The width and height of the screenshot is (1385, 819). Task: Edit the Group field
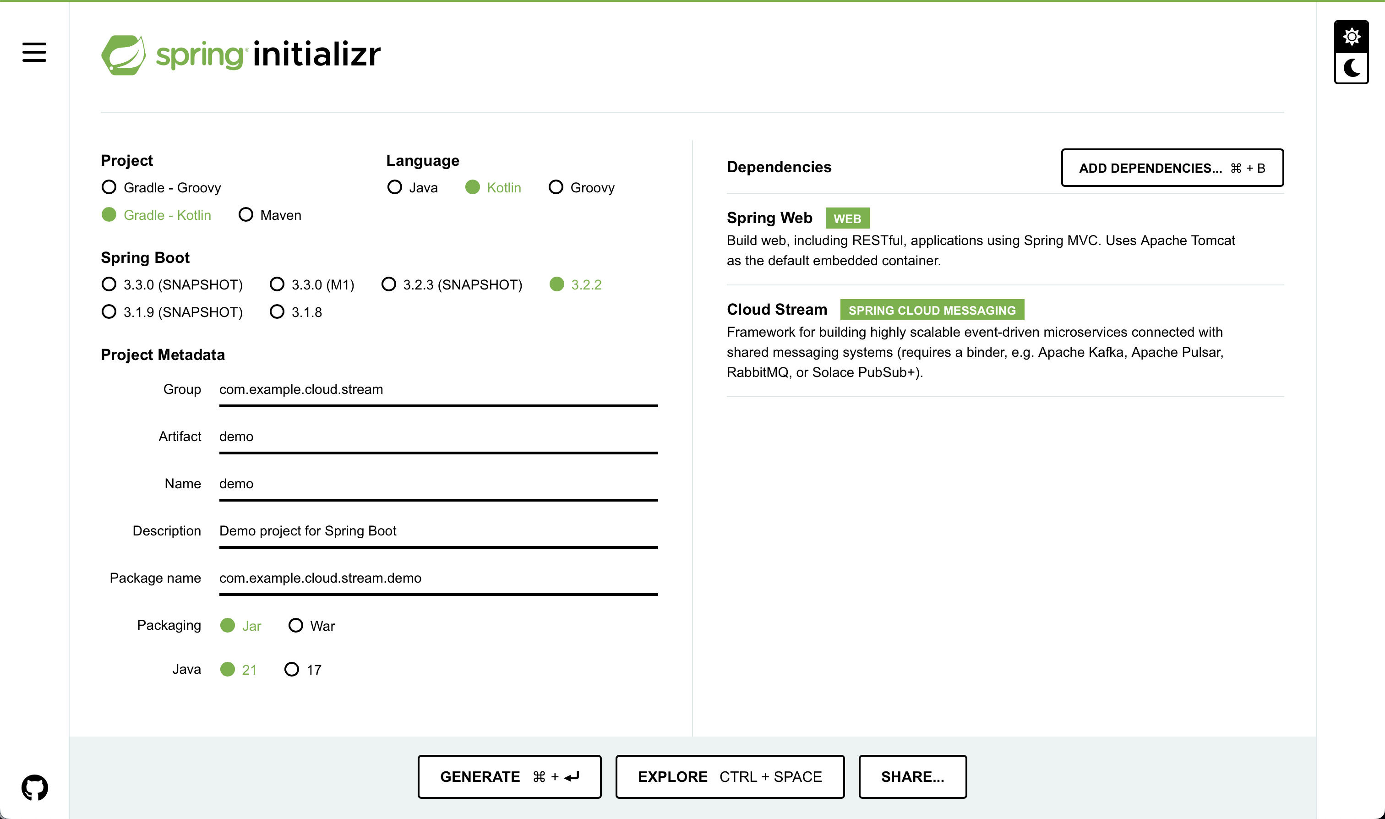click(439, 390)
